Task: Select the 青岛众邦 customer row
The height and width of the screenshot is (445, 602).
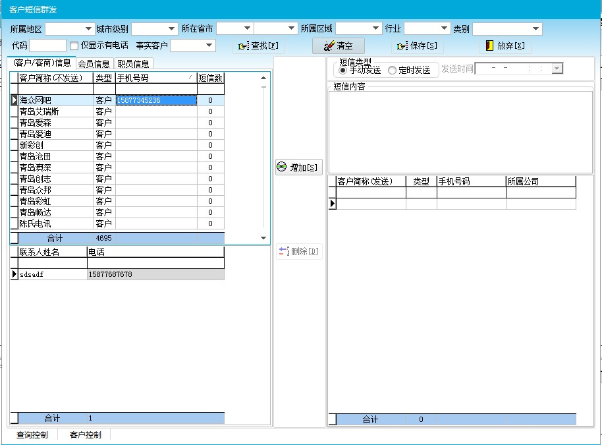Action: pyautogui.click(x=117, y=190)
